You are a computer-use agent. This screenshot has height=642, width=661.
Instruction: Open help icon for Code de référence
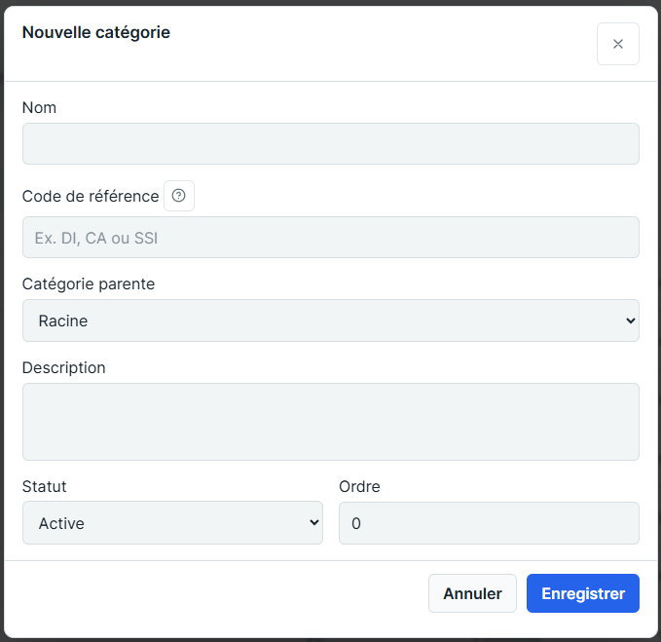tap(179, 196)
